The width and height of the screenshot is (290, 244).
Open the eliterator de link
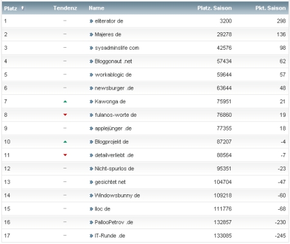109,21
